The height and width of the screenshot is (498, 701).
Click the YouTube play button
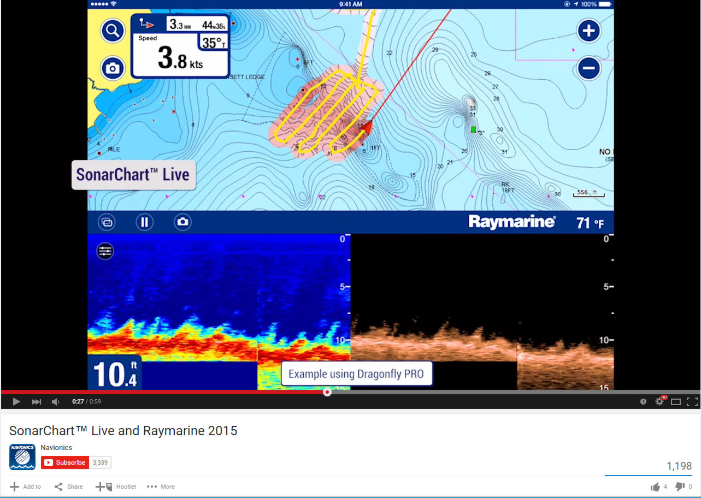(16, 402)
